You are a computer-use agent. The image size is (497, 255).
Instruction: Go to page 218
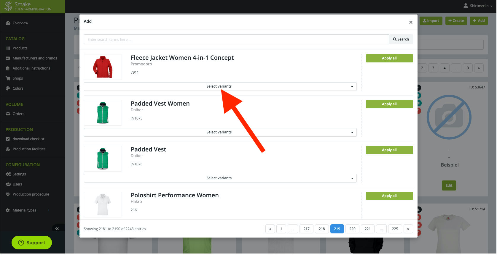coord(322,229)
